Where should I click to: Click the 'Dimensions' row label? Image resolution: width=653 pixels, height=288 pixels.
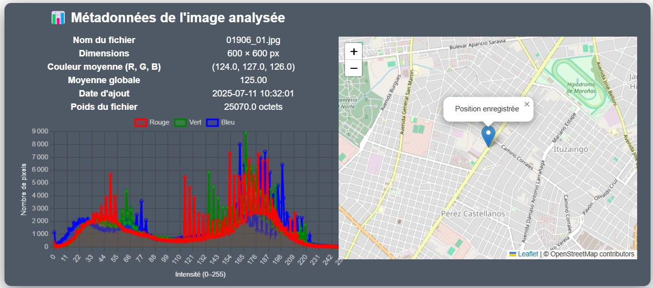pyautogui.click(x=104, y=53)
